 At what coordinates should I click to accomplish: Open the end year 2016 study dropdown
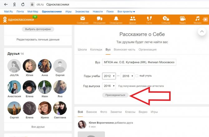[127, 76]
